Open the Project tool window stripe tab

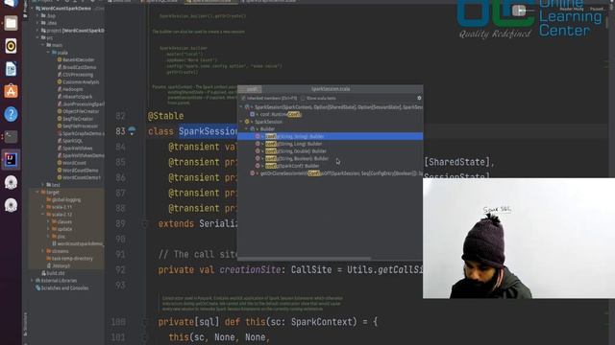(x=25, y=9)
